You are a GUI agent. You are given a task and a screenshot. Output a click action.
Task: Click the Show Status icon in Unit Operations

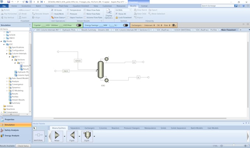pyautogui.click(x=52, y=18)
